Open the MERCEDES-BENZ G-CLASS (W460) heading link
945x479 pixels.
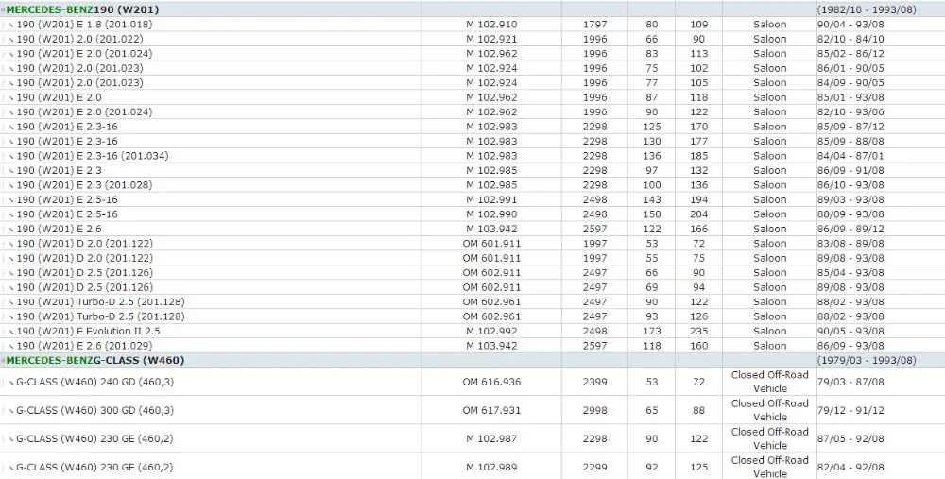pyautogui.click(x=95, y=360)
